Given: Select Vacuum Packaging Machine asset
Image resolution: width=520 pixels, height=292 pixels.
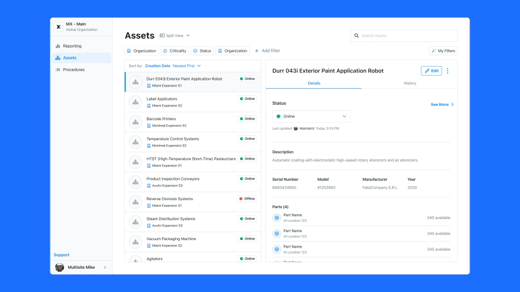Looking at the screenshot, I should [193, 242].
